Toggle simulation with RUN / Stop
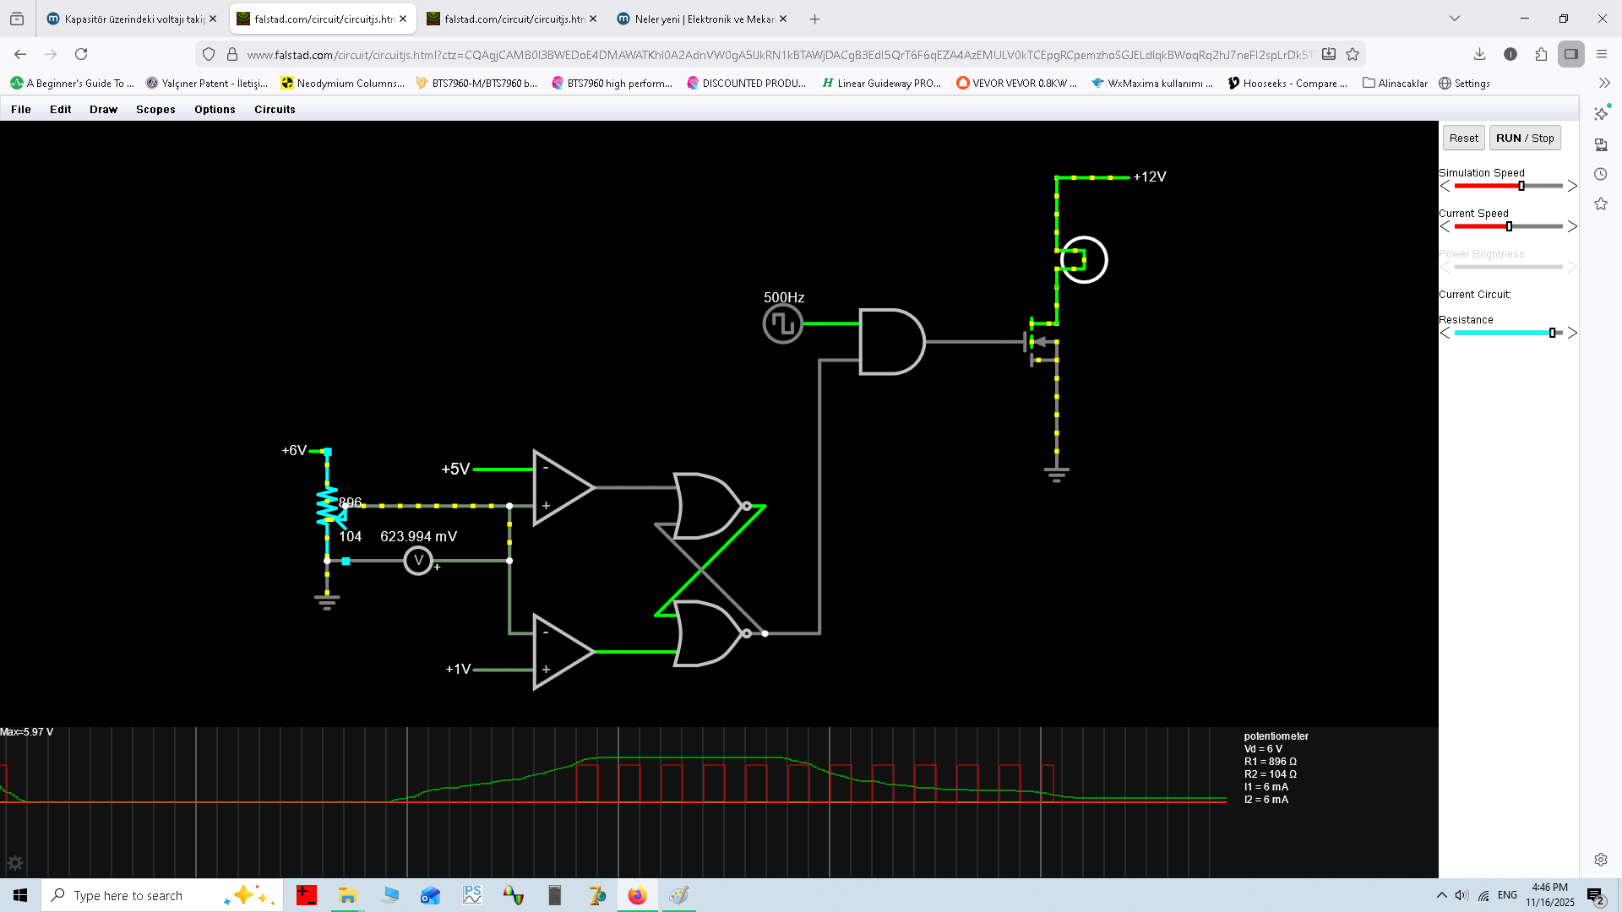 [x=1524, y=138]
